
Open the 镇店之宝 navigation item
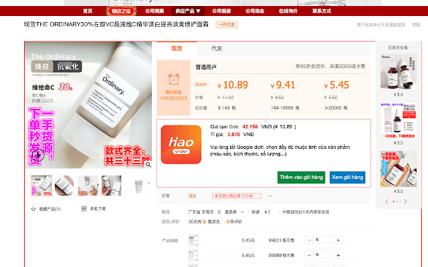tap(121, 11)
